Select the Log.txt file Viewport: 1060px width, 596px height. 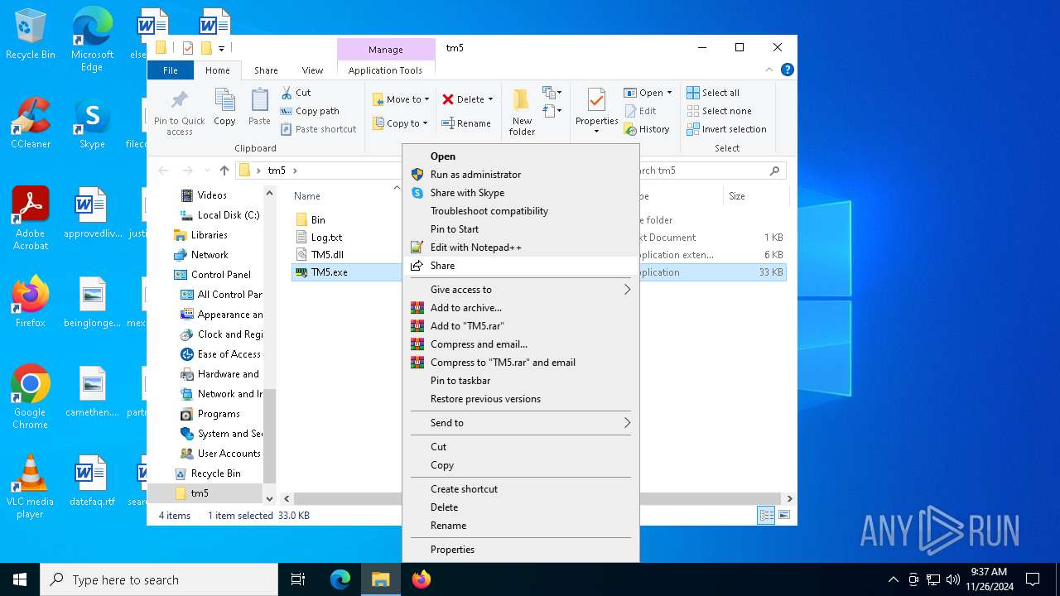[x=326, y=238]
